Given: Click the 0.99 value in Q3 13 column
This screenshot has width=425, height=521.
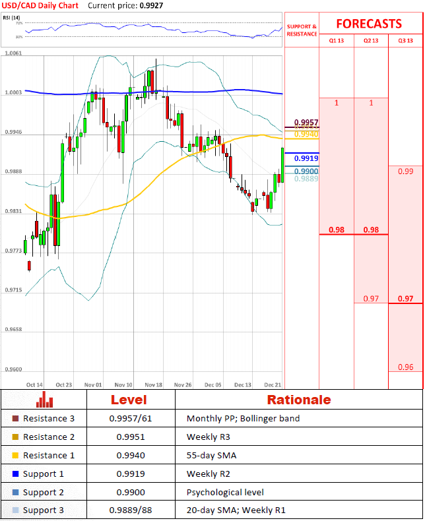Looking at the screenshot, I should [405, 171].
